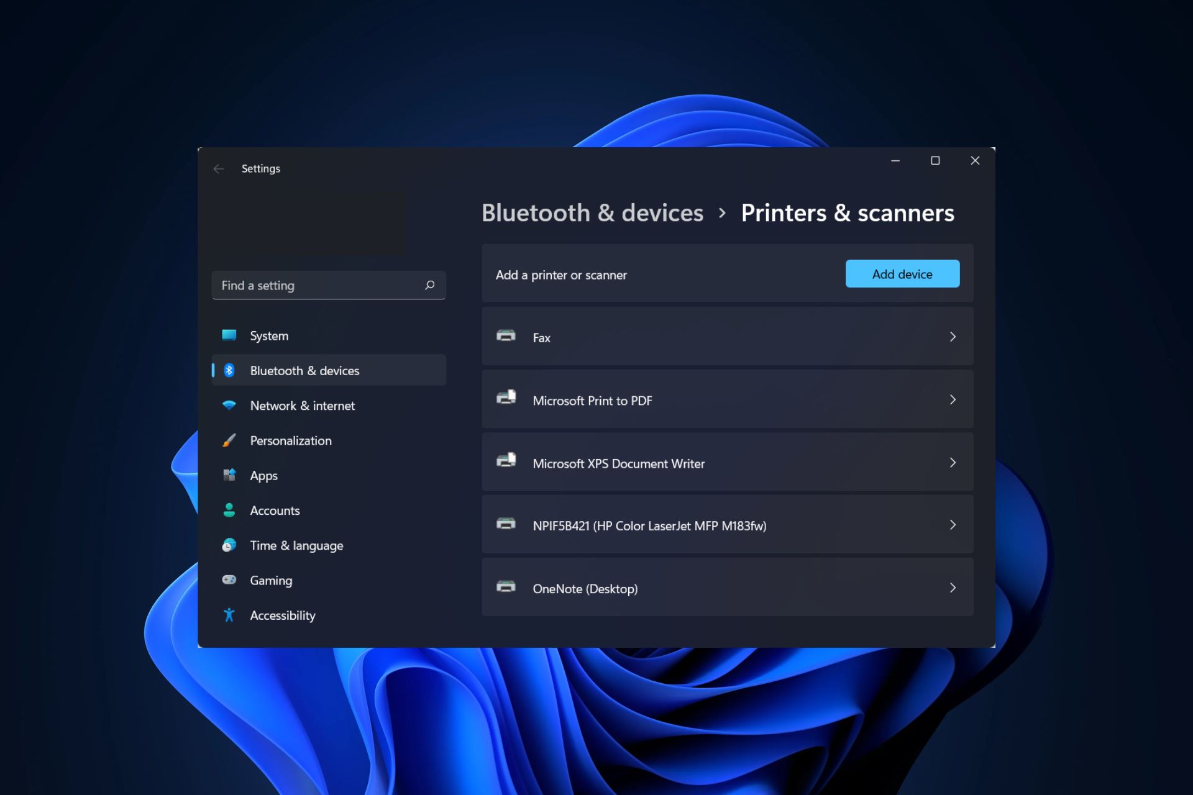Click the System settings icon
The width and height of the screenshot is (1193, 795).
[x=229, y=335]
